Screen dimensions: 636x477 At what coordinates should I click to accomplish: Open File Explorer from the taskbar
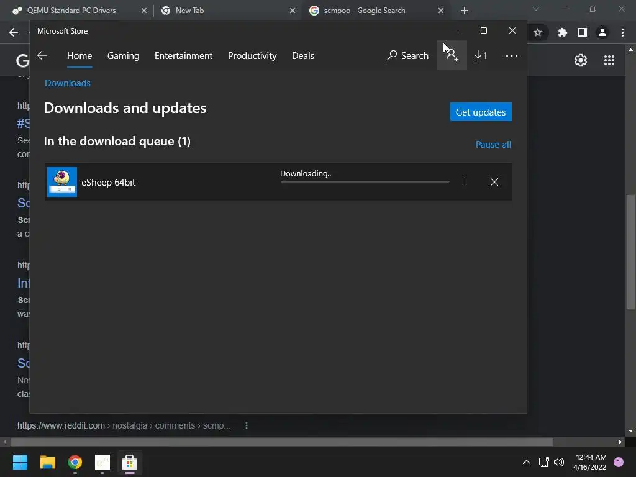(47, 462)
